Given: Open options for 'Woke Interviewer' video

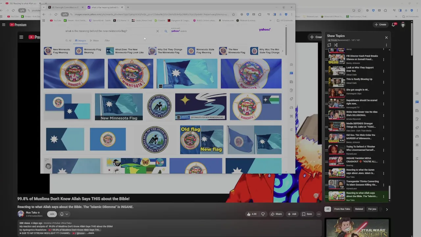Looking at the screenshot, I should [x=384, y=115].
